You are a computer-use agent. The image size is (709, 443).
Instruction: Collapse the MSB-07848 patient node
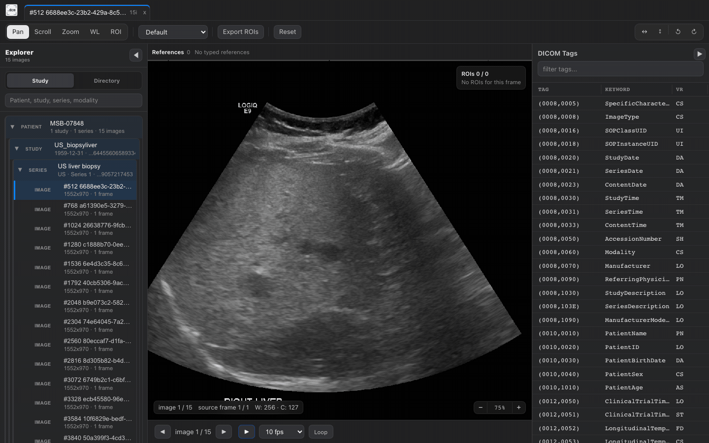click(x=12, y=127)
